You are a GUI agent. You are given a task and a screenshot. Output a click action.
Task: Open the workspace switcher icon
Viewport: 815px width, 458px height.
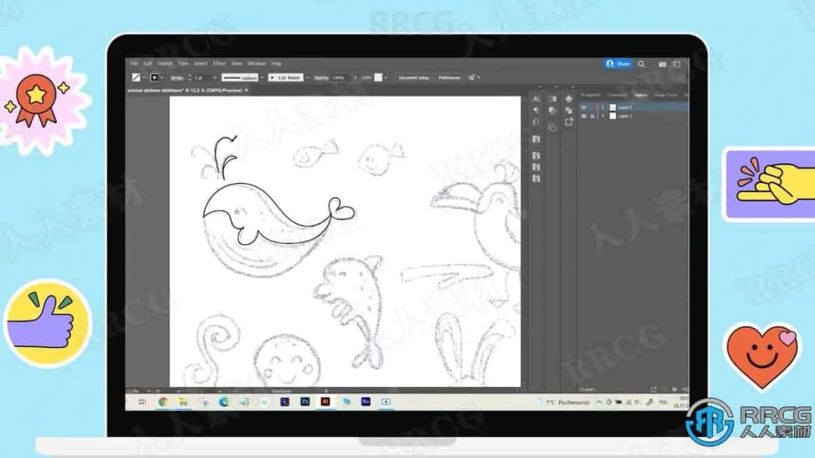[x=676, y=64]
